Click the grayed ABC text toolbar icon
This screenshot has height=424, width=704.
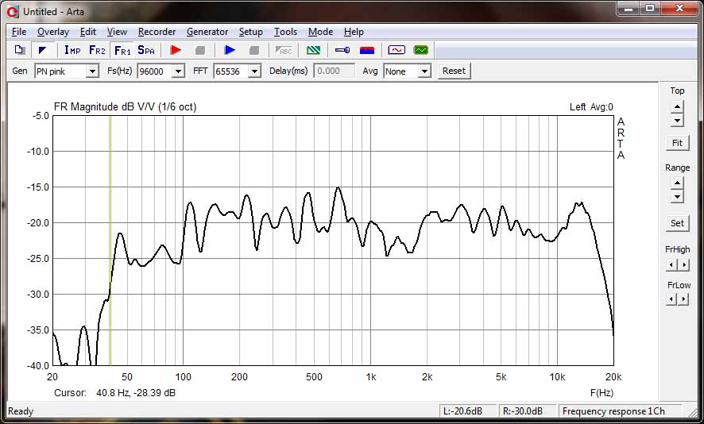(284, 50)
